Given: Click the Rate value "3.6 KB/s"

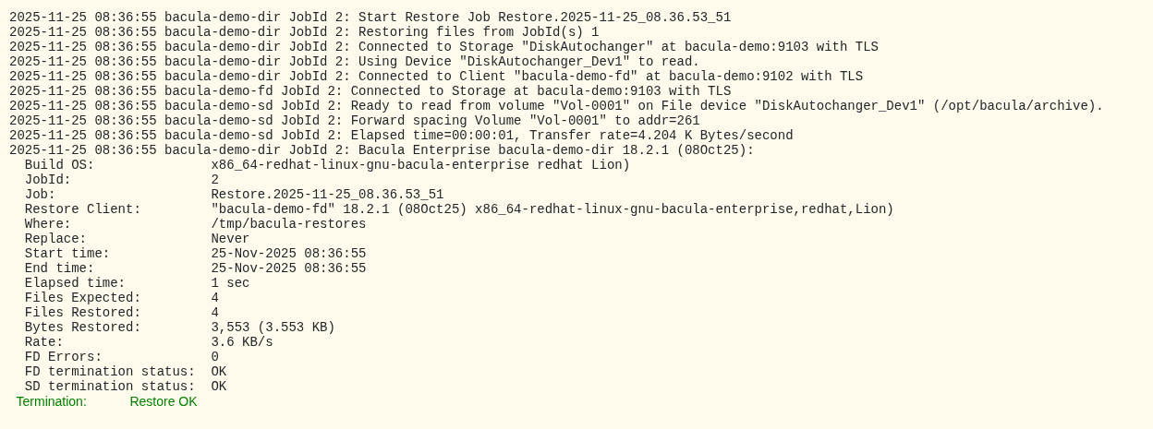Looking at the screenshot, I should [242, 342].
